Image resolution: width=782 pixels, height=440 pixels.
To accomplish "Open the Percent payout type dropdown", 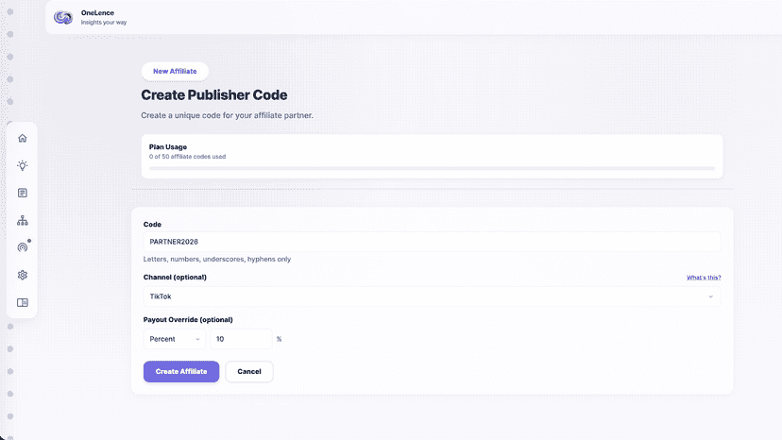I will point(175,339).
